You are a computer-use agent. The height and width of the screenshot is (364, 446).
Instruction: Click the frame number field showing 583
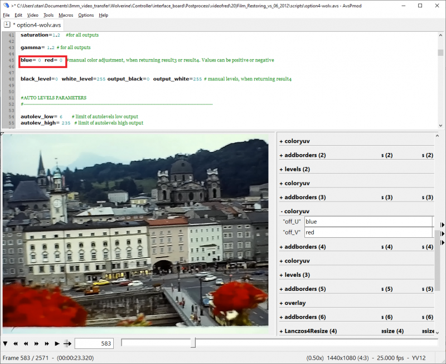coord(94,343)
